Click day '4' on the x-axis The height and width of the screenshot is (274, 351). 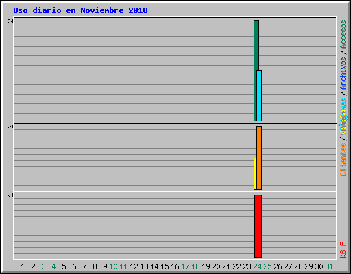[53, 266]
